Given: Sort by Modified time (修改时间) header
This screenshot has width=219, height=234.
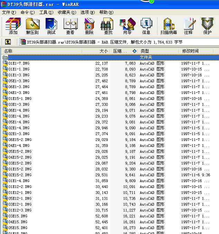Looking at the screenshot, I should [196, 51].
